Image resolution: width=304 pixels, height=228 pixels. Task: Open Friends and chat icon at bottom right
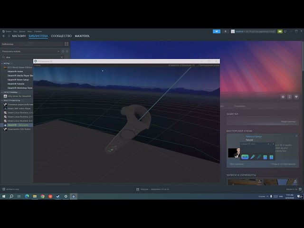click(300, 189)
